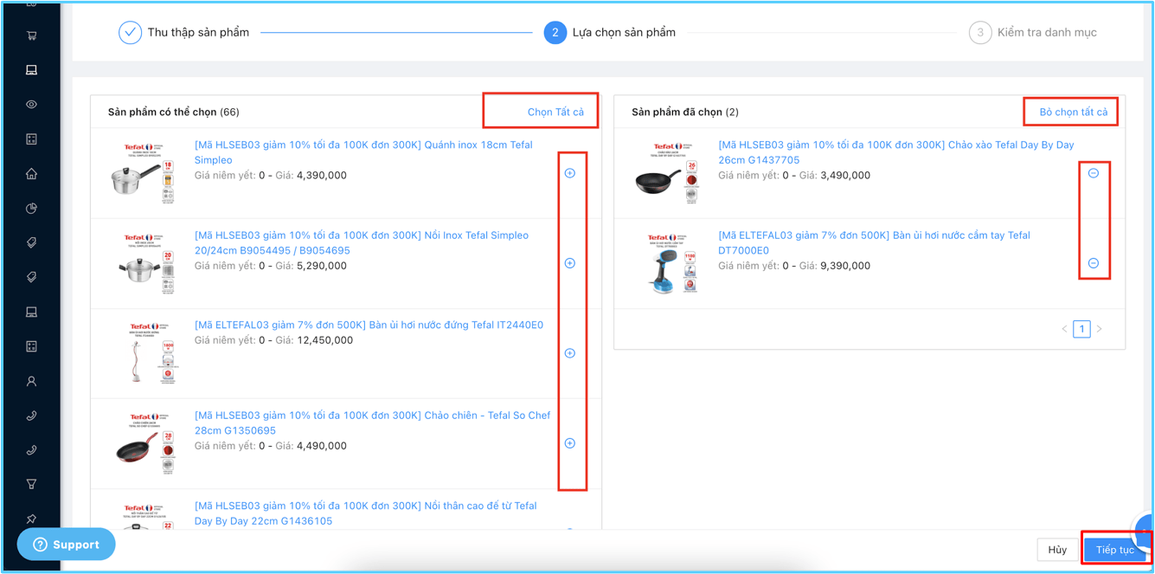Open the shopping cart icon in the sidebar
Image resolution: width=1155 pixels, height=574 pixels.
coord(32,35)
